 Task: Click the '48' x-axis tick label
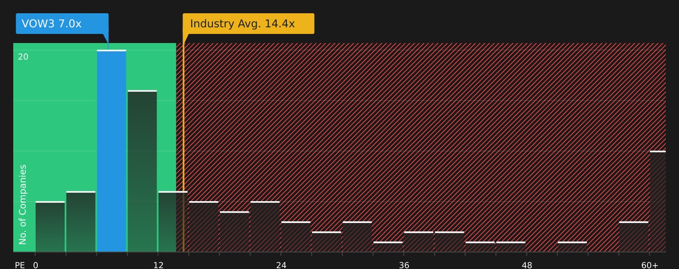coord(527,265)
